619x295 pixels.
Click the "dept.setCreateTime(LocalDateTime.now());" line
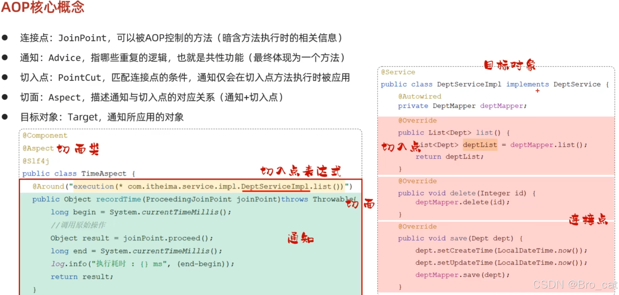501,250
